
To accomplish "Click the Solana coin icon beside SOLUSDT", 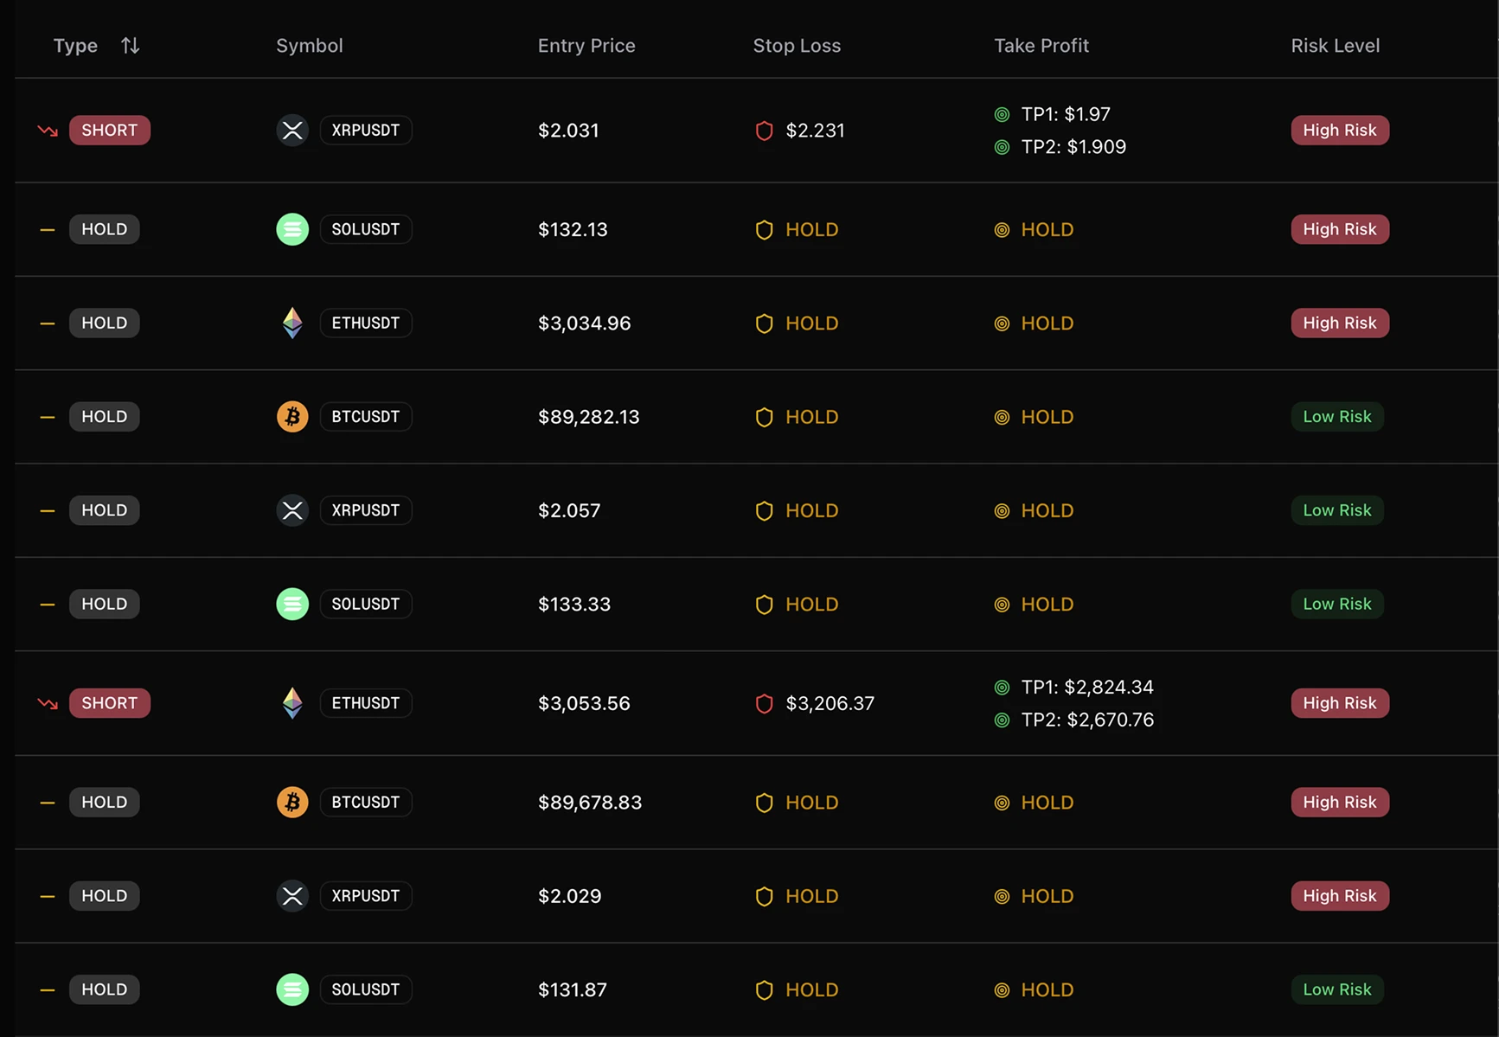I will (292, 229).
